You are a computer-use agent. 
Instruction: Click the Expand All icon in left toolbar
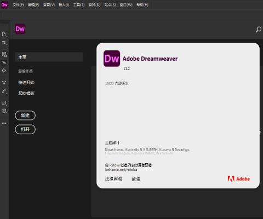coord(4,82)
